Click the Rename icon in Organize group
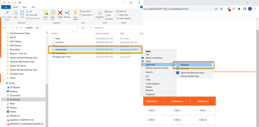 67,13
